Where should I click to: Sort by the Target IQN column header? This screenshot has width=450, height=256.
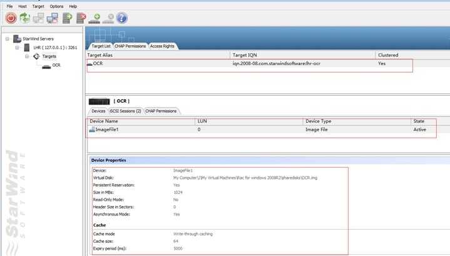303,55
